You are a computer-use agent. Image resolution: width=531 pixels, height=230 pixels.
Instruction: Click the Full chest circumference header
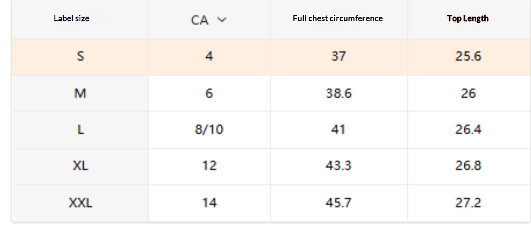[x=337, y=18]
